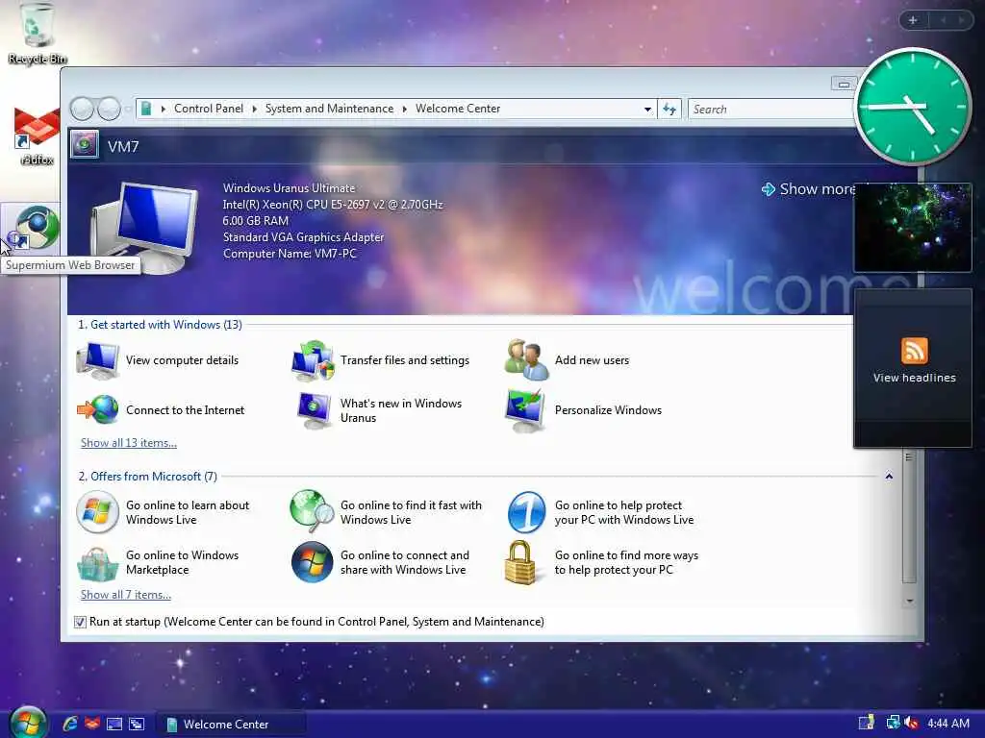Image resolution: width=985 pixels, height=738 pixels.
Task: Open the r3dfox desktop shortcut
Action: (x=38, y=135)
